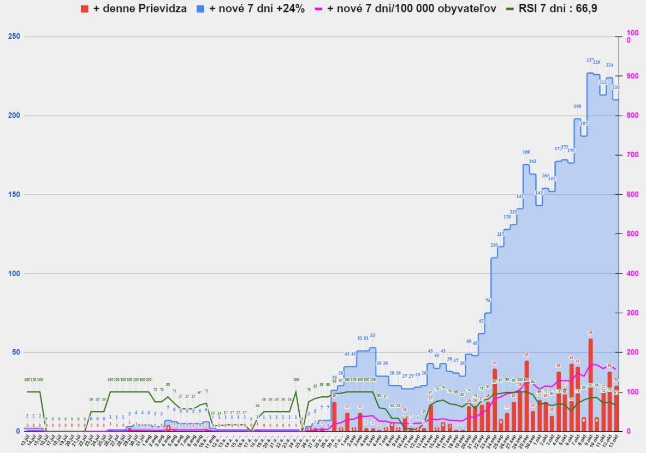Screen dimensions: 646x453
Task: Click the blue data label 141
Action: [520, 196]
